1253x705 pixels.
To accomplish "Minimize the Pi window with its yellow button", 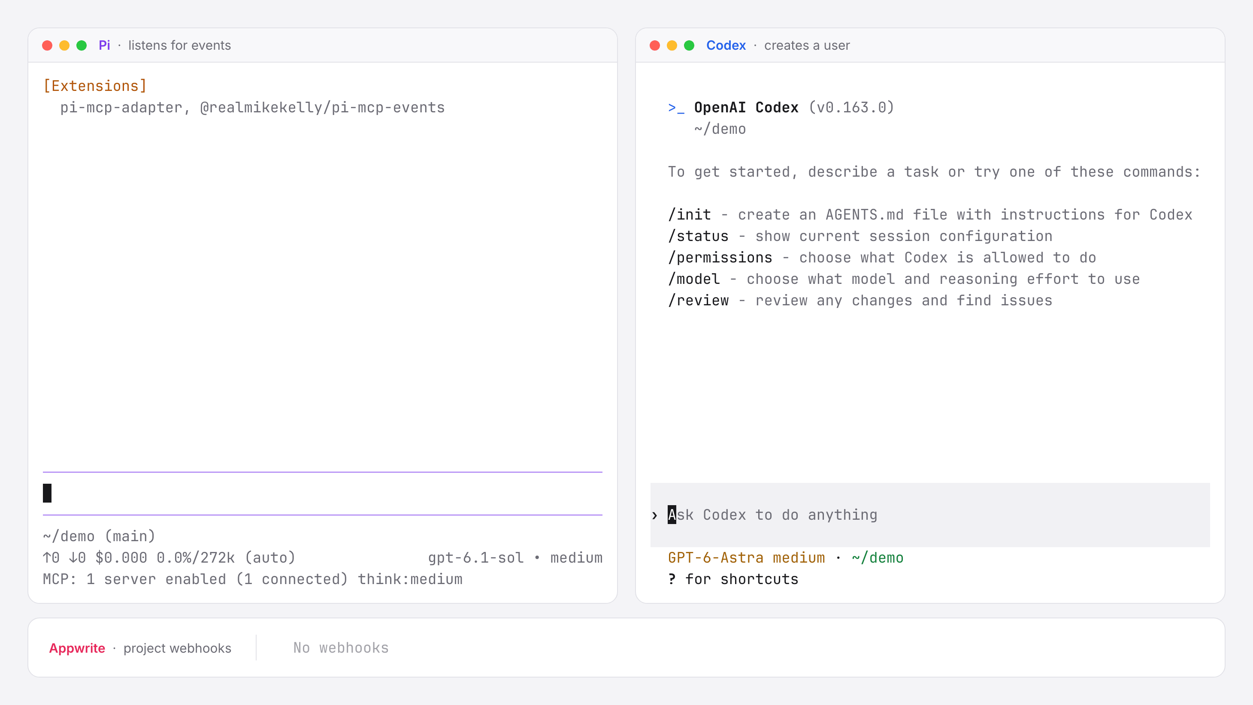I will click(64, 45).
